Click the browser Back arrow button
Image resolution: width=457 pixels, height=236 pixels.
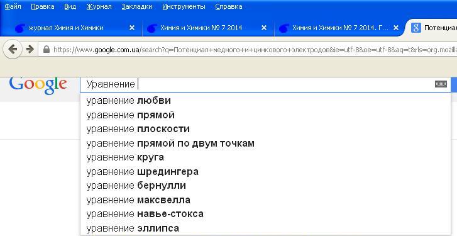tap(12, 49)
